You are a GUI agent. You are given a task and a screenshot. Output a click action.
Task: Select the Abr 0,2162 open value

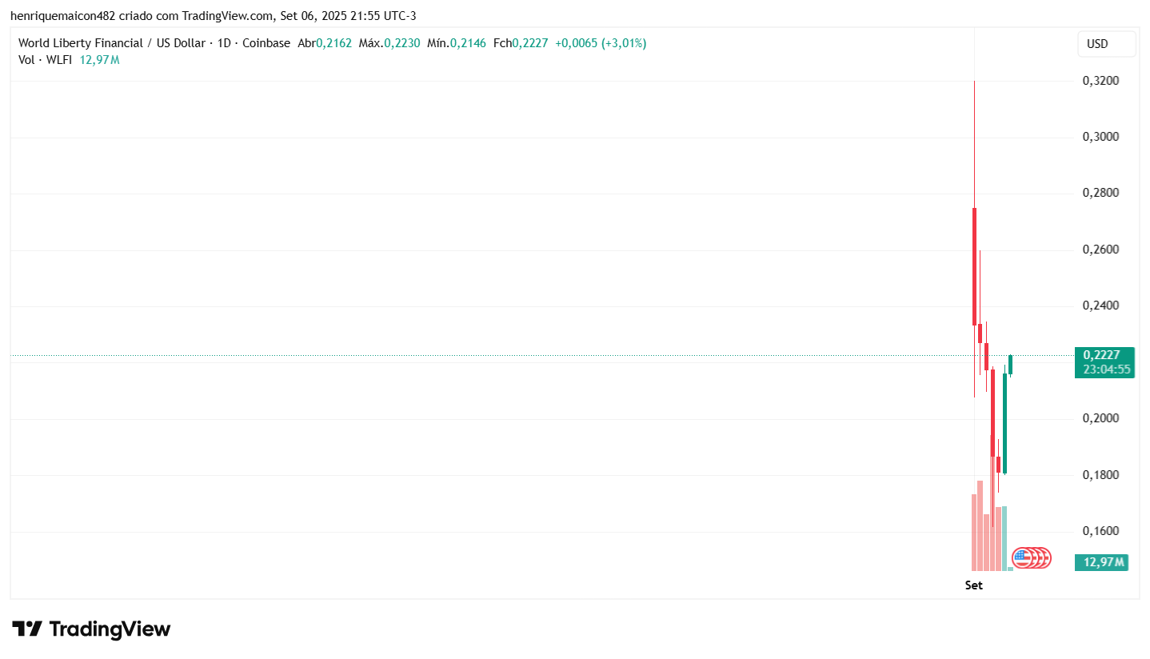(325, 43)
